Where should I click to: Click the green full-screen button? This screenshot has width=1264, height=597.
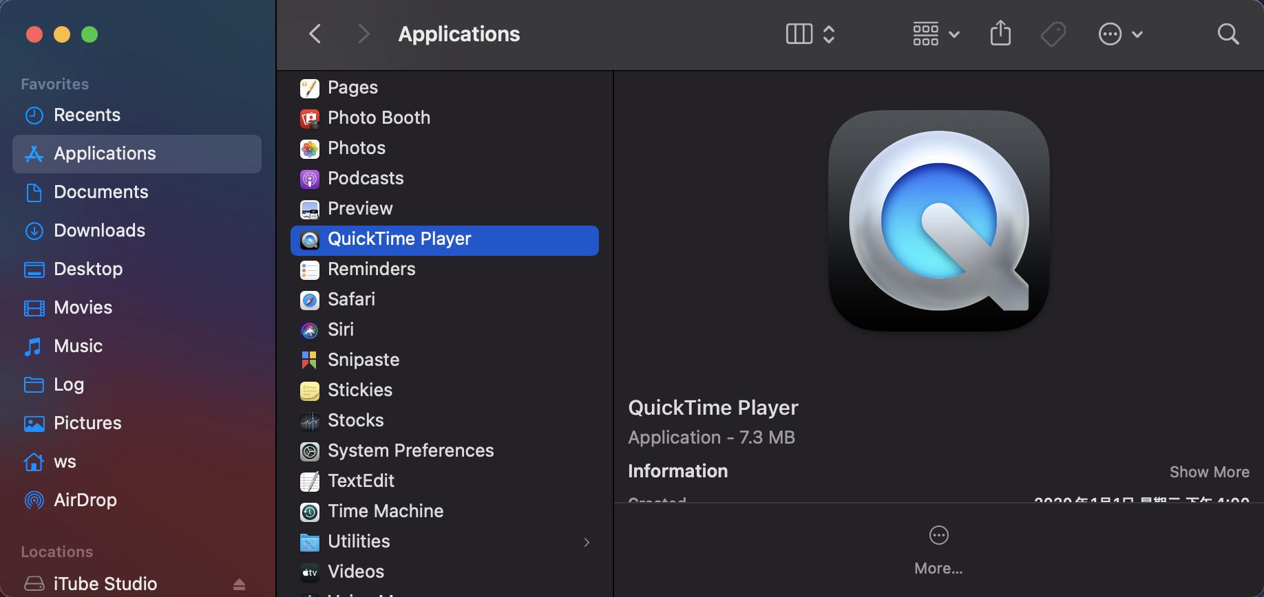89,34
